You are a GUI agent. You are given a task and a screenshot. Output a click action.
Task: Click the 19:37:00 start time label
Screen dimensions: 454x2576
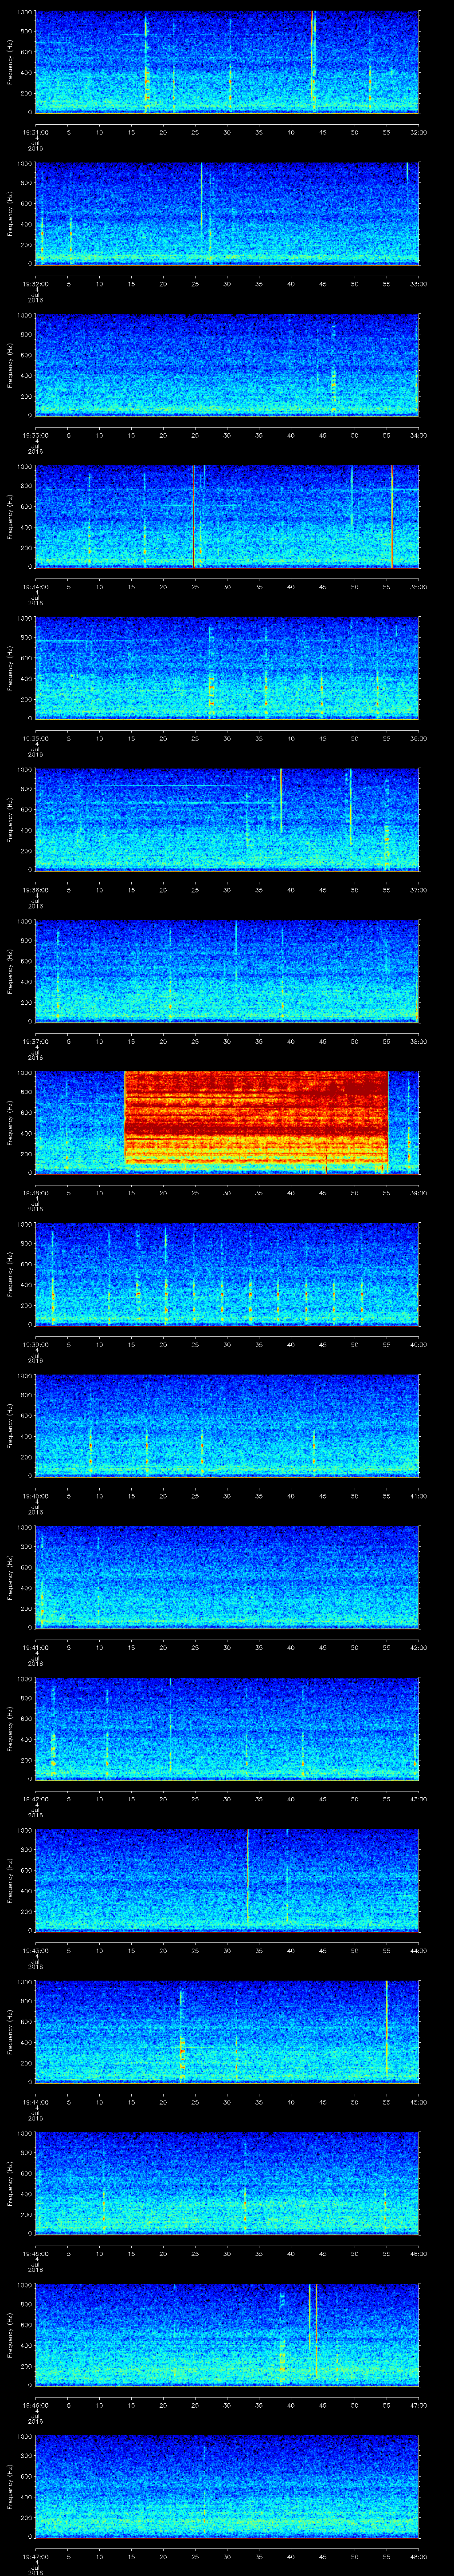coord(36,1041)
